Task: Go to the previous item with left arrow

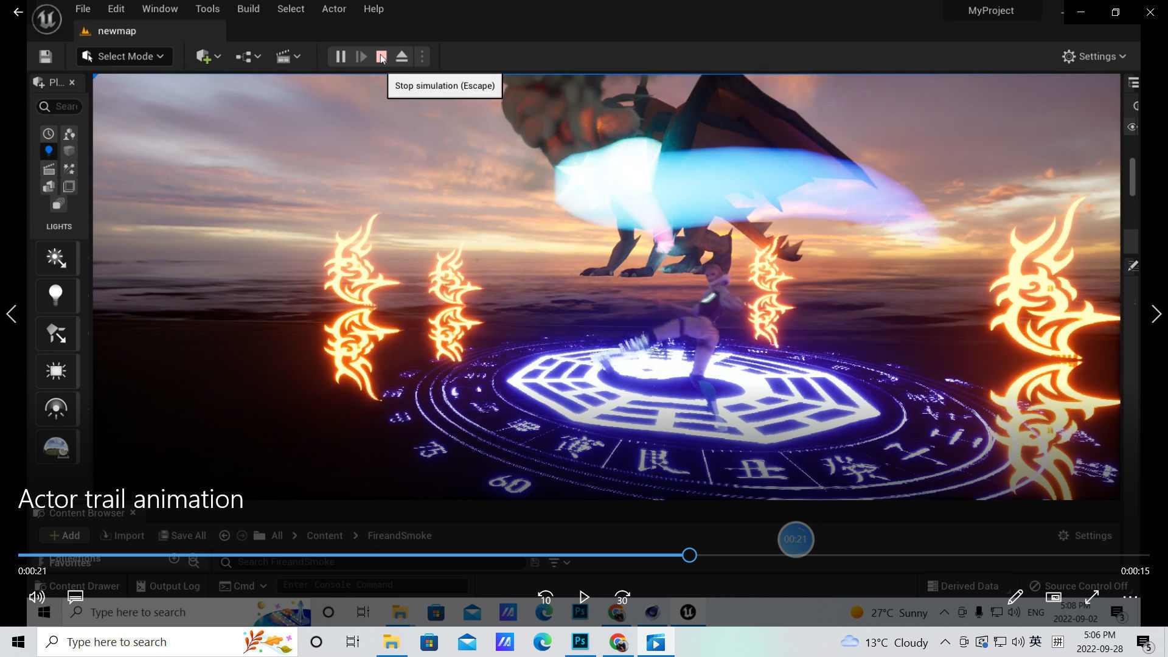Action: (x=12, y=314)
